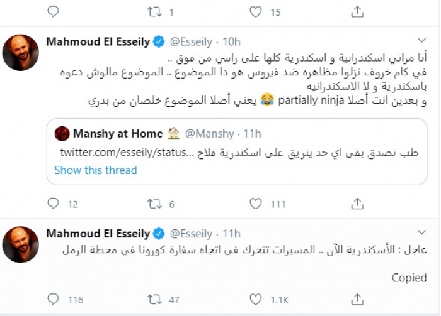The height and width of the screenshot is (316, 441).
Task: Like the top tweet with 15 likes
Action: [x=255, y=11]
